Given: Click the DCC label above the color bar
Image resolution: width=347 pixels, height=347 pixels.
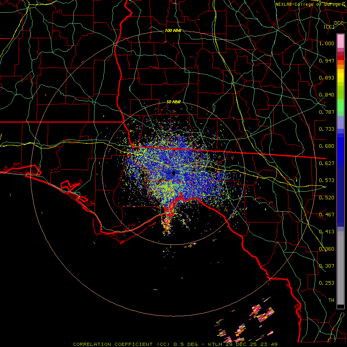Looking at the screenshot, I should click(x=339, y=23).
